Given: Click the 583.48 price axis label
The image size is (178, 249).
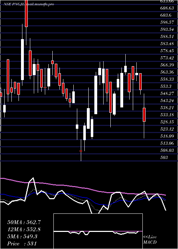Looking at the screenshot, I should pyautogui.click(x=167, y=44).
